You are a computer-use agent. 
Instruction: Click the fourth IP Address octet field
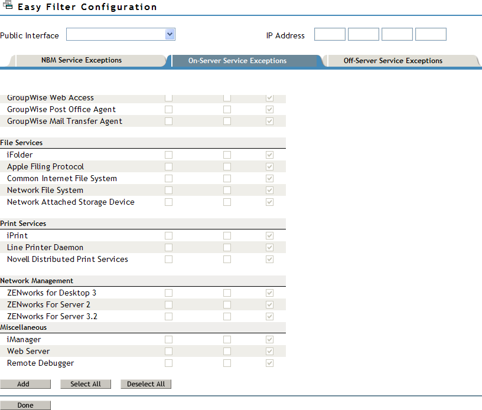431,34
